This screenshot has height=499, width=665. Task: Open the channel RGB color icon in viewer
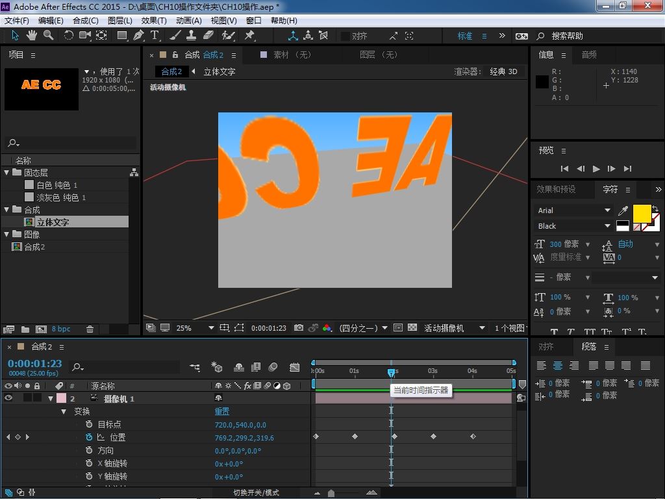point(327,328)
